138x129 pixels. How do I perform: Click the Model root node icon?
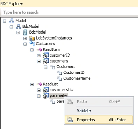12,21
